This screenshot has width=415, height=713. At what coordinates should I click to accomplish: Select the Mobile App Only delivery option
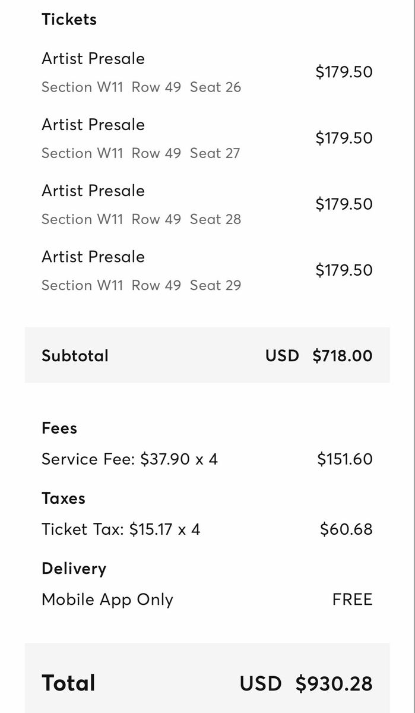107,600
